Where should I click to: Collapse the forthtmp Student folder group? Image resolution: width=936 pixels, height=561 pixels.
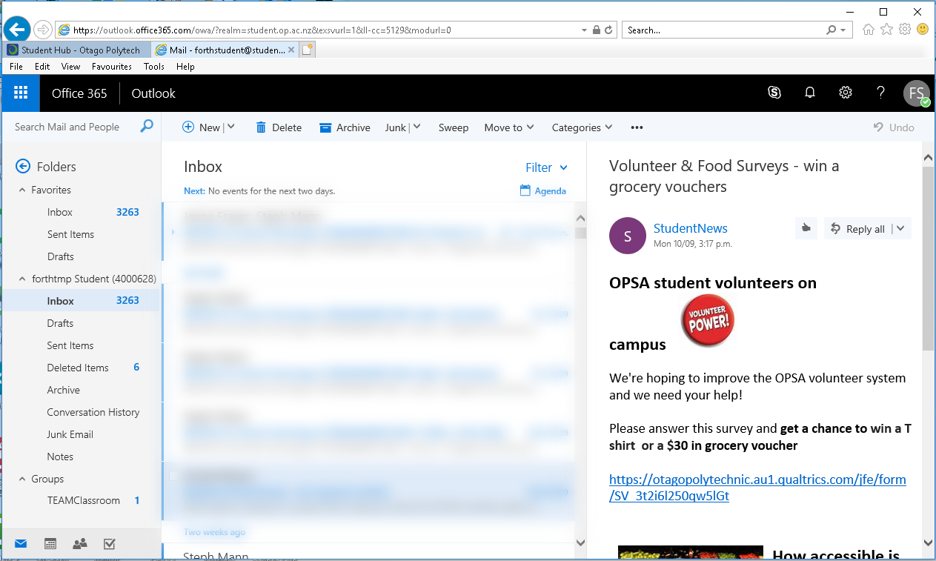(22, 279)
